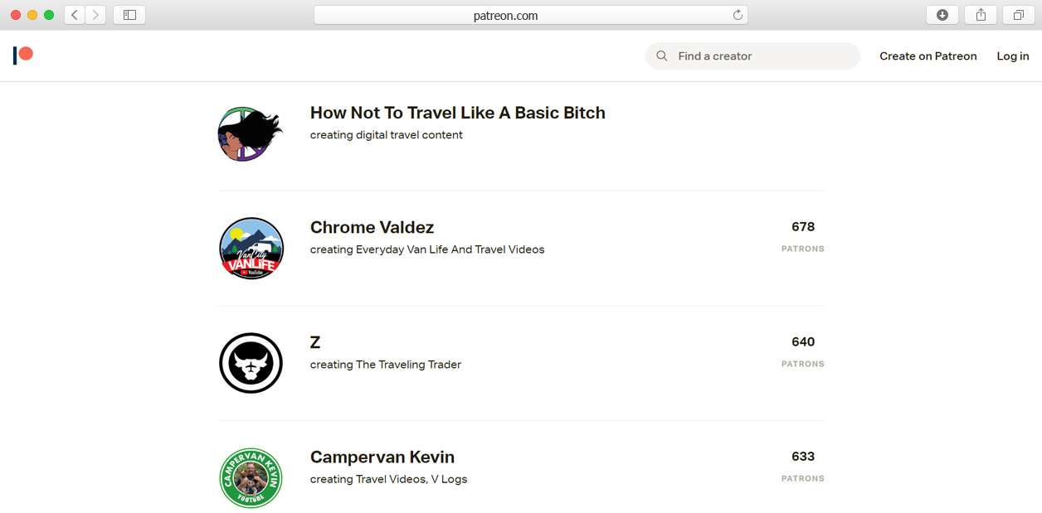Click the Campervan Kevin green avatar

coord(251,478)
